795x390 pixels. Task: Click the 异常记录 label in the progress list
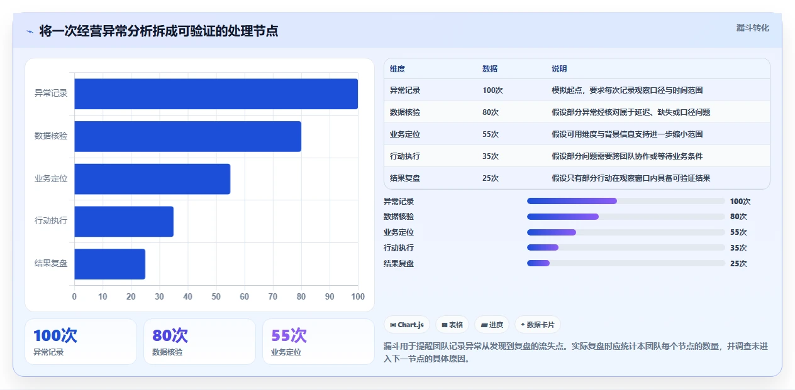pos(399,202)
